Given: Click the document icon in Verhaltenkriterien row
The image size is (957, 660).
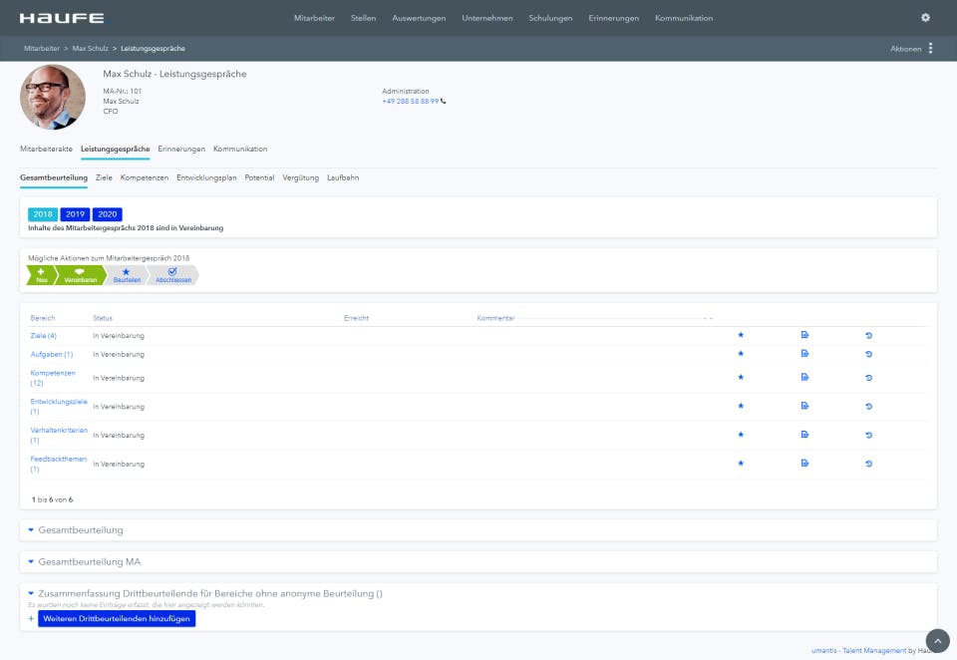Looking at the screenshot, I should [804, 435].
